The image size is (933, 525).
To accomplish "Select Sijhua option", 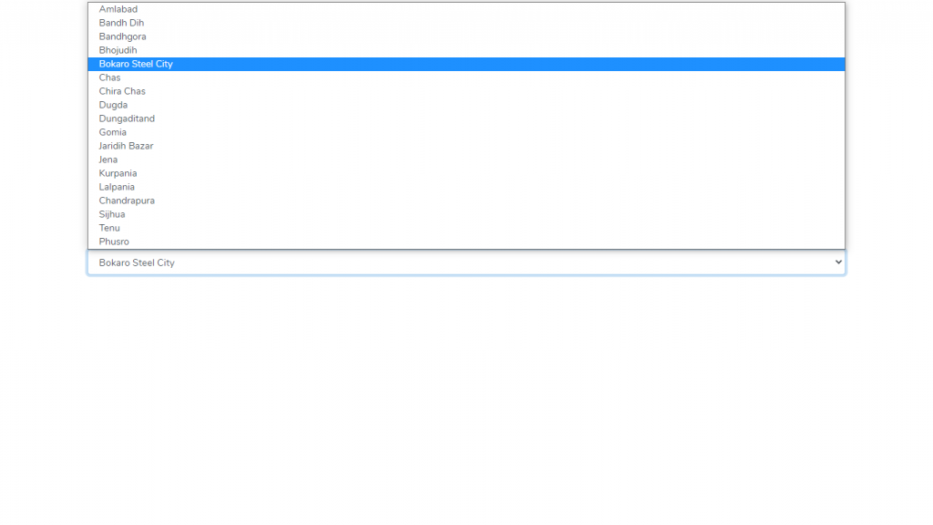I will [x=112, y=214].
